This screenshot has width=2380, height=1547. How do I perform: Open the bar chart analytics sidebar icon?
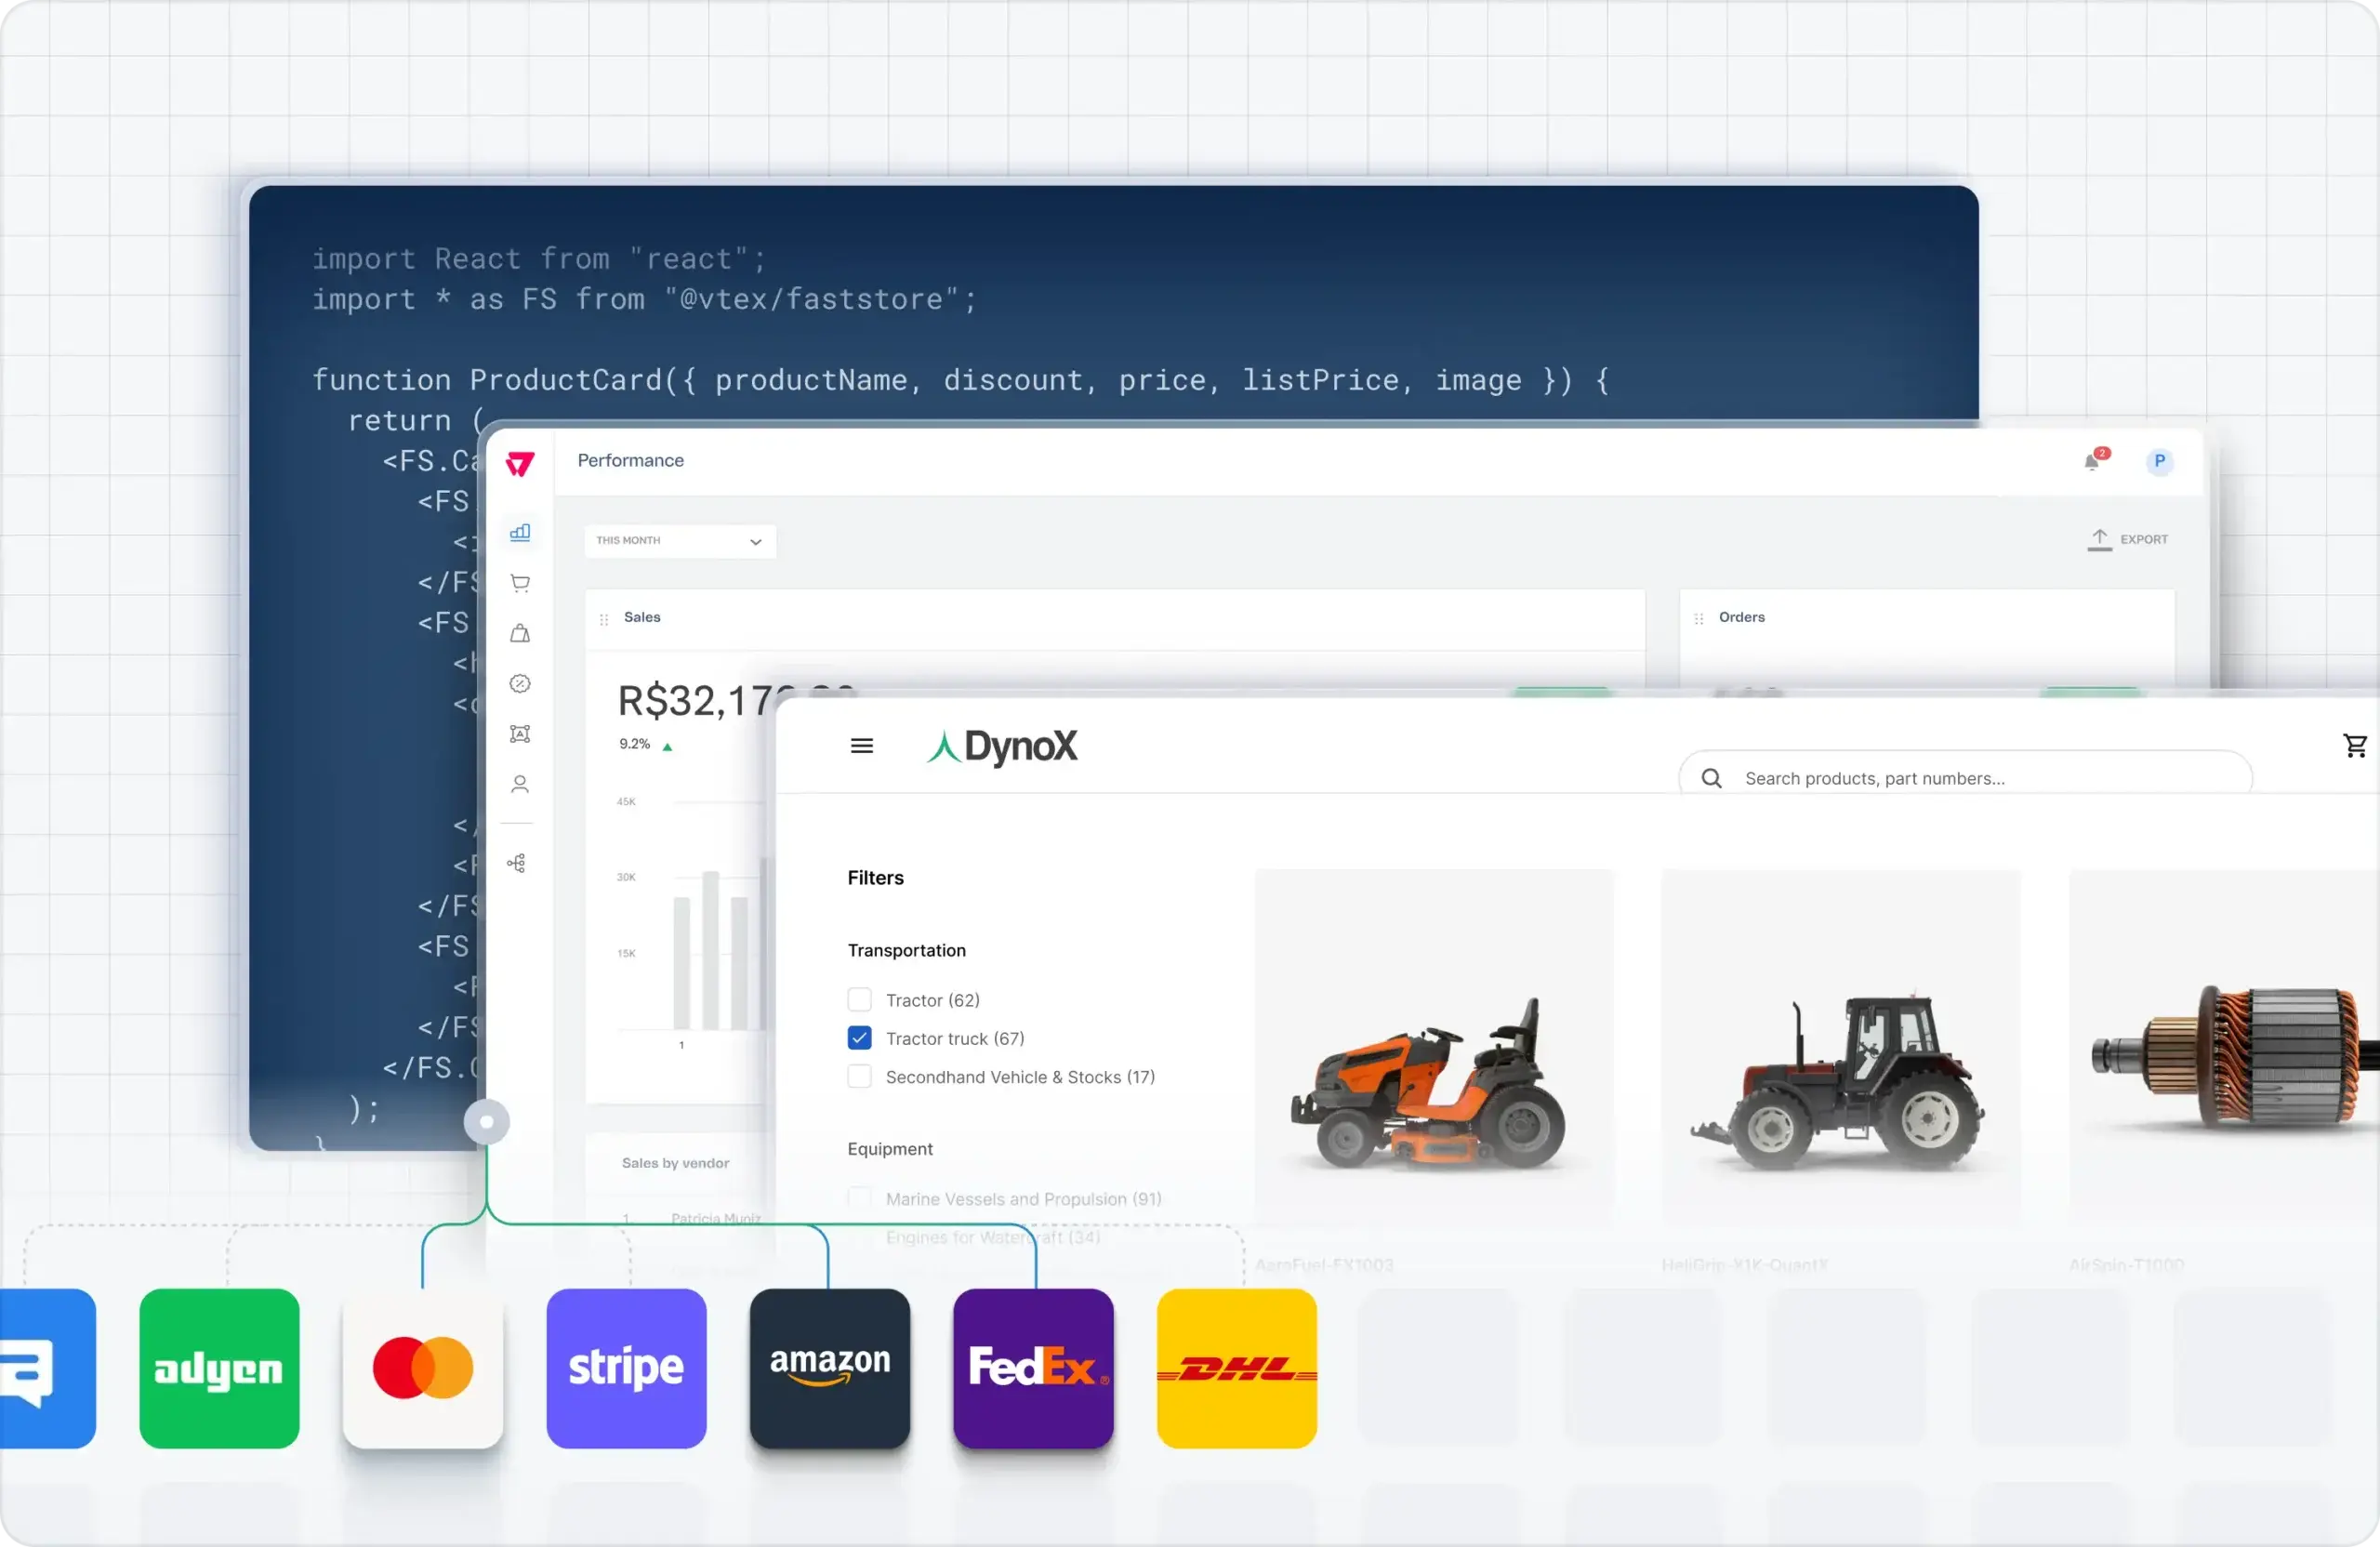pos(520,532)
